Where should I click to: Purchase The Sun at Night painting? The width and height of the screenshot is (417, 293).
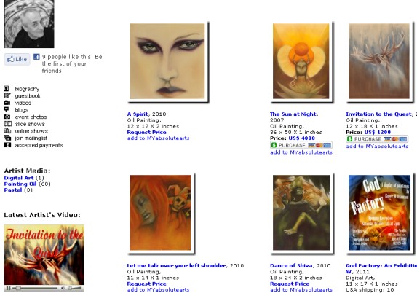pos(301,145)
